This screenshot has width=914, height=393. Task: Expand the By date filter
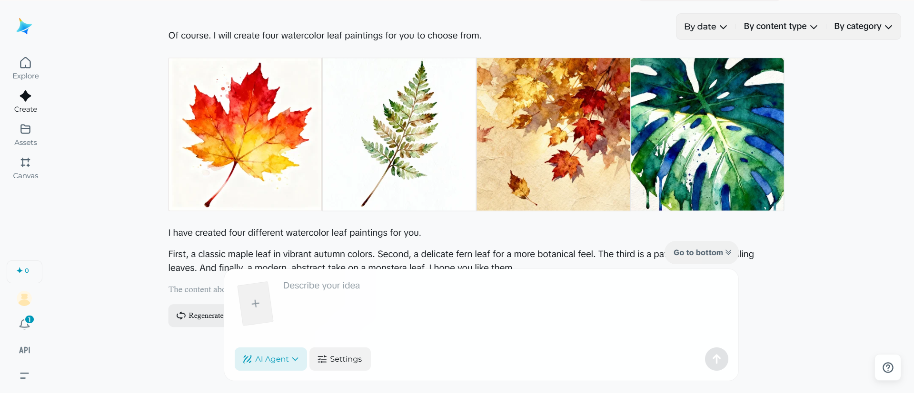pos(705,27)
